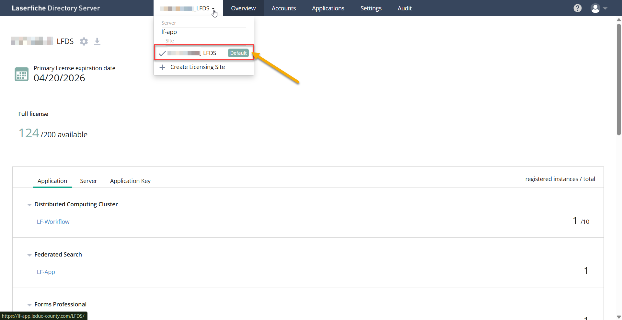Collapse the Federated Search section

click(x=29, y=255)
